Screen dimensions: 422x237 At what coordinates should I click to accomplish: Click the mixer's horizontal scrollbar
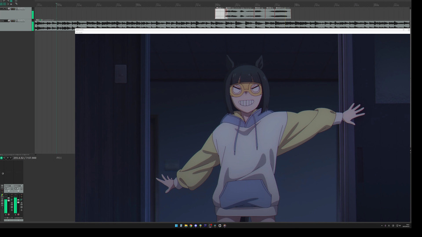click(14, 220)
